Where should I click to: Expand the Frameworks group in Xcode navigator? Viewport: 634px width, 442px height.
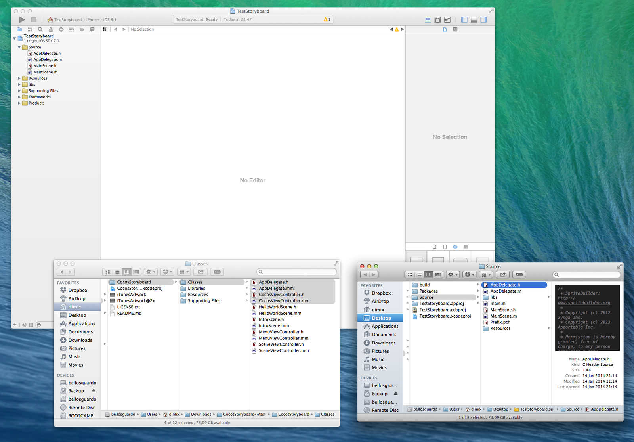tap(19, 97)
